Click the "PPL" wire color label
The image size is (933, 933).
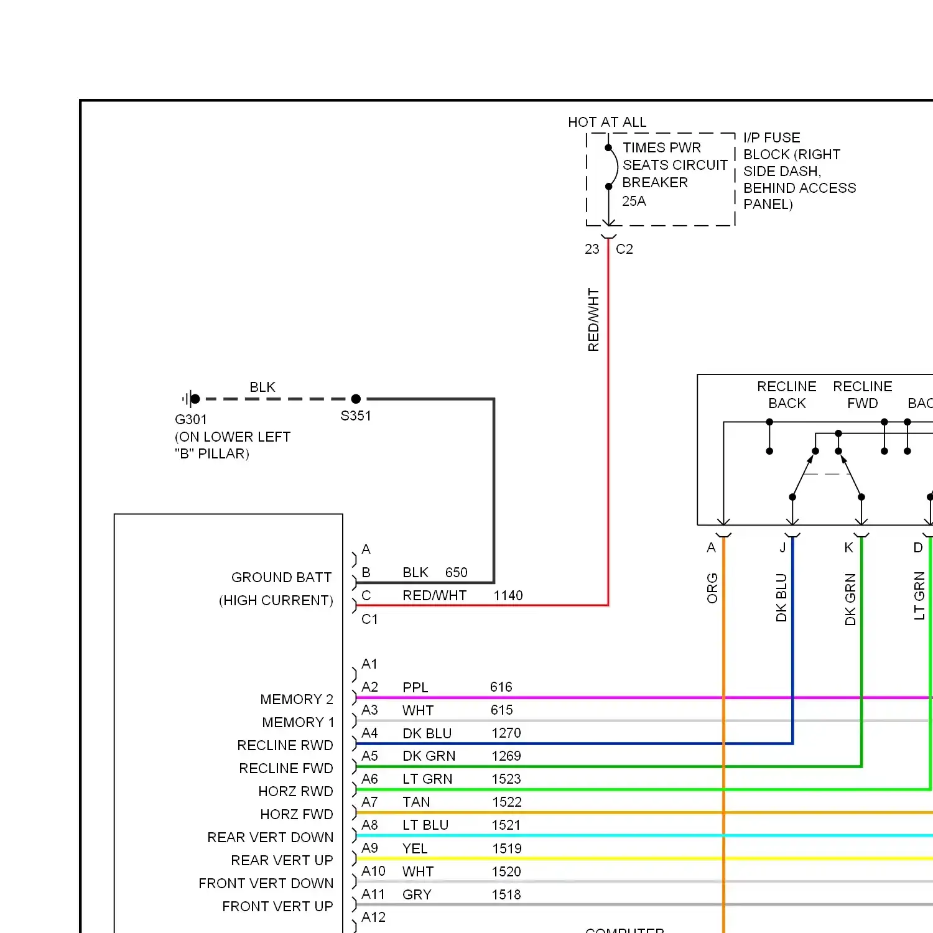pos(415,687)
